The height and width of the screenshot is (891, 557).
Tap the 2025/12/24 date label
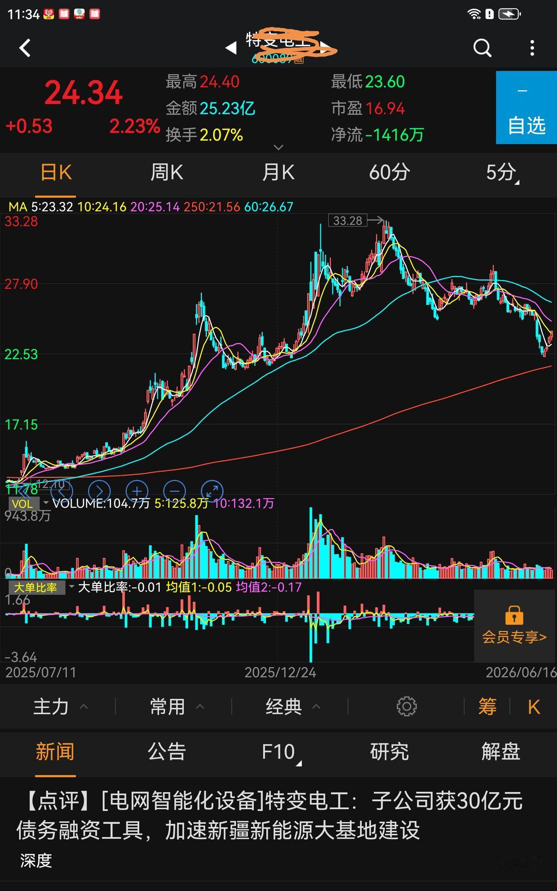(280, 673)
